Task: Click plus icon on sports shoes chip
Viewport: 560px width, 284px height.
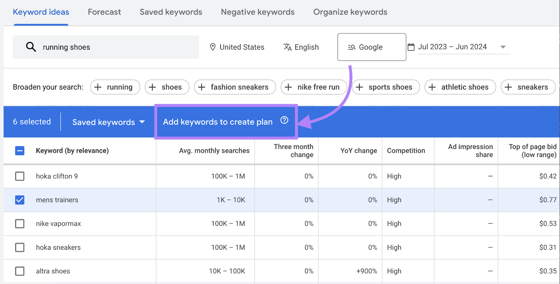Action: pyautogui.click(x=359, y=87)
